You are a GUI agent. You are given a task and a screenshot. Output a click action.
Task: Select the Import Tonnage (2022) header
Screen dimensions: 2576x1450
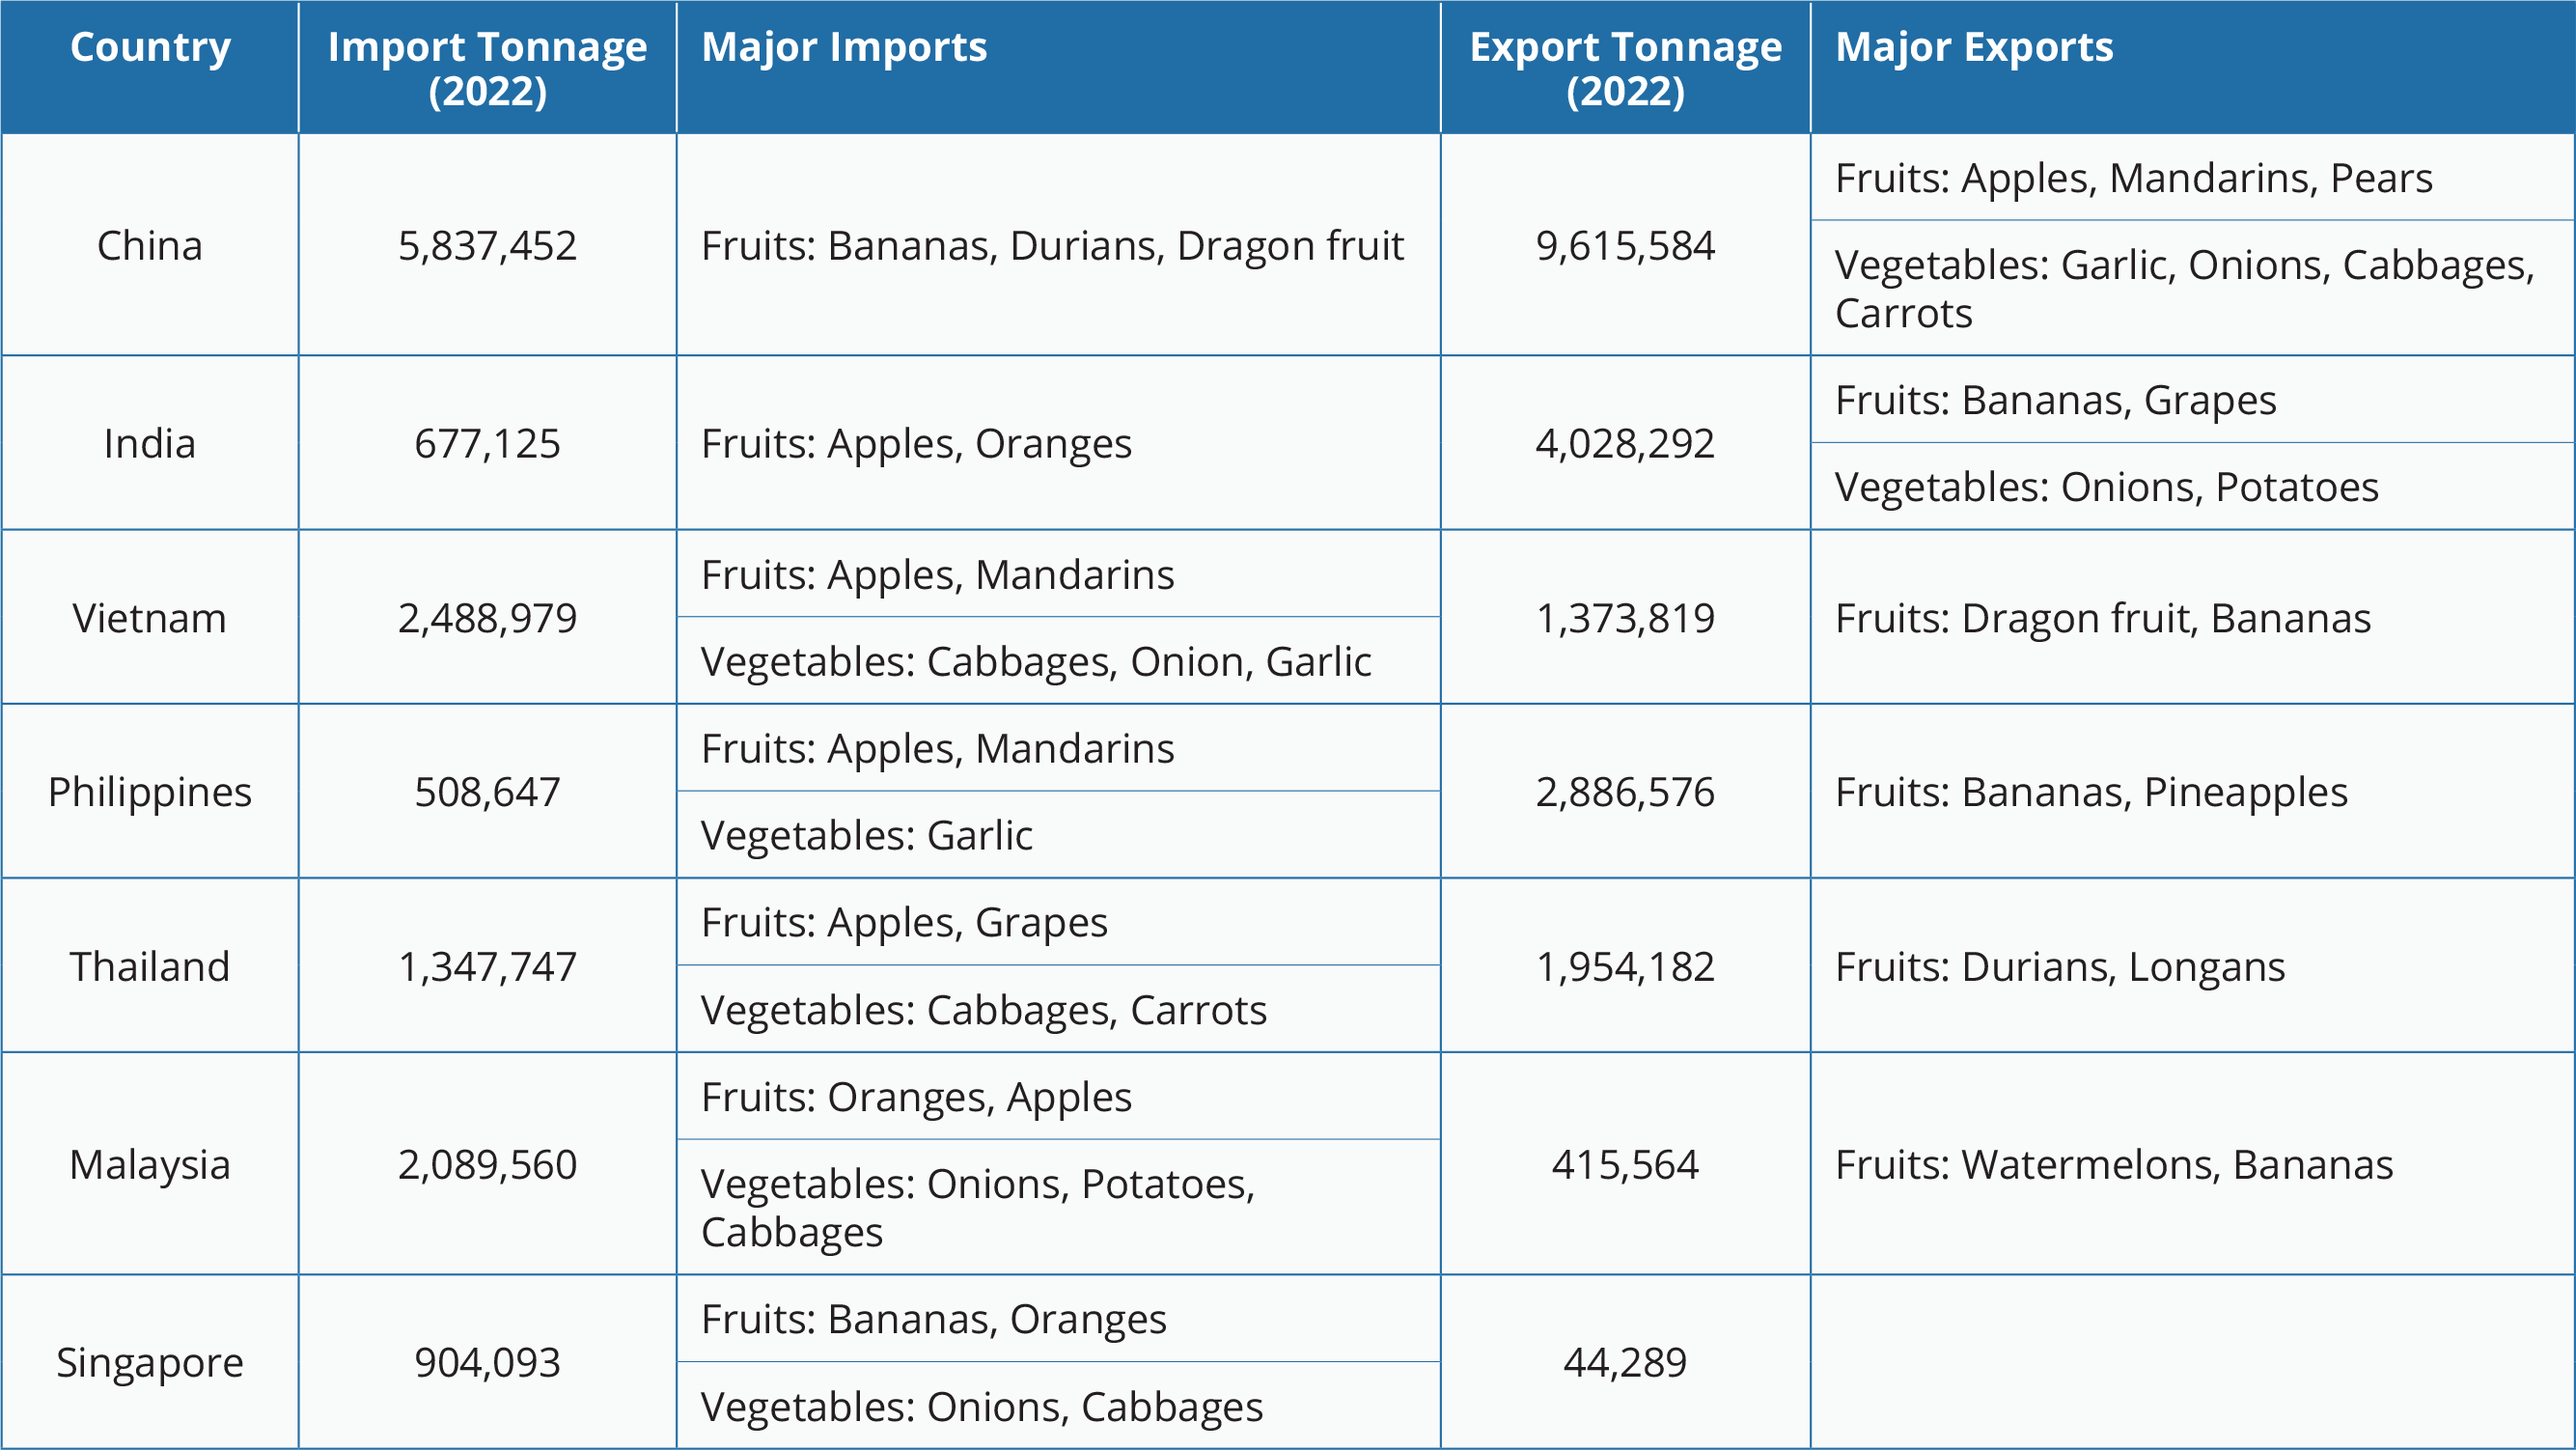(487, 68)
